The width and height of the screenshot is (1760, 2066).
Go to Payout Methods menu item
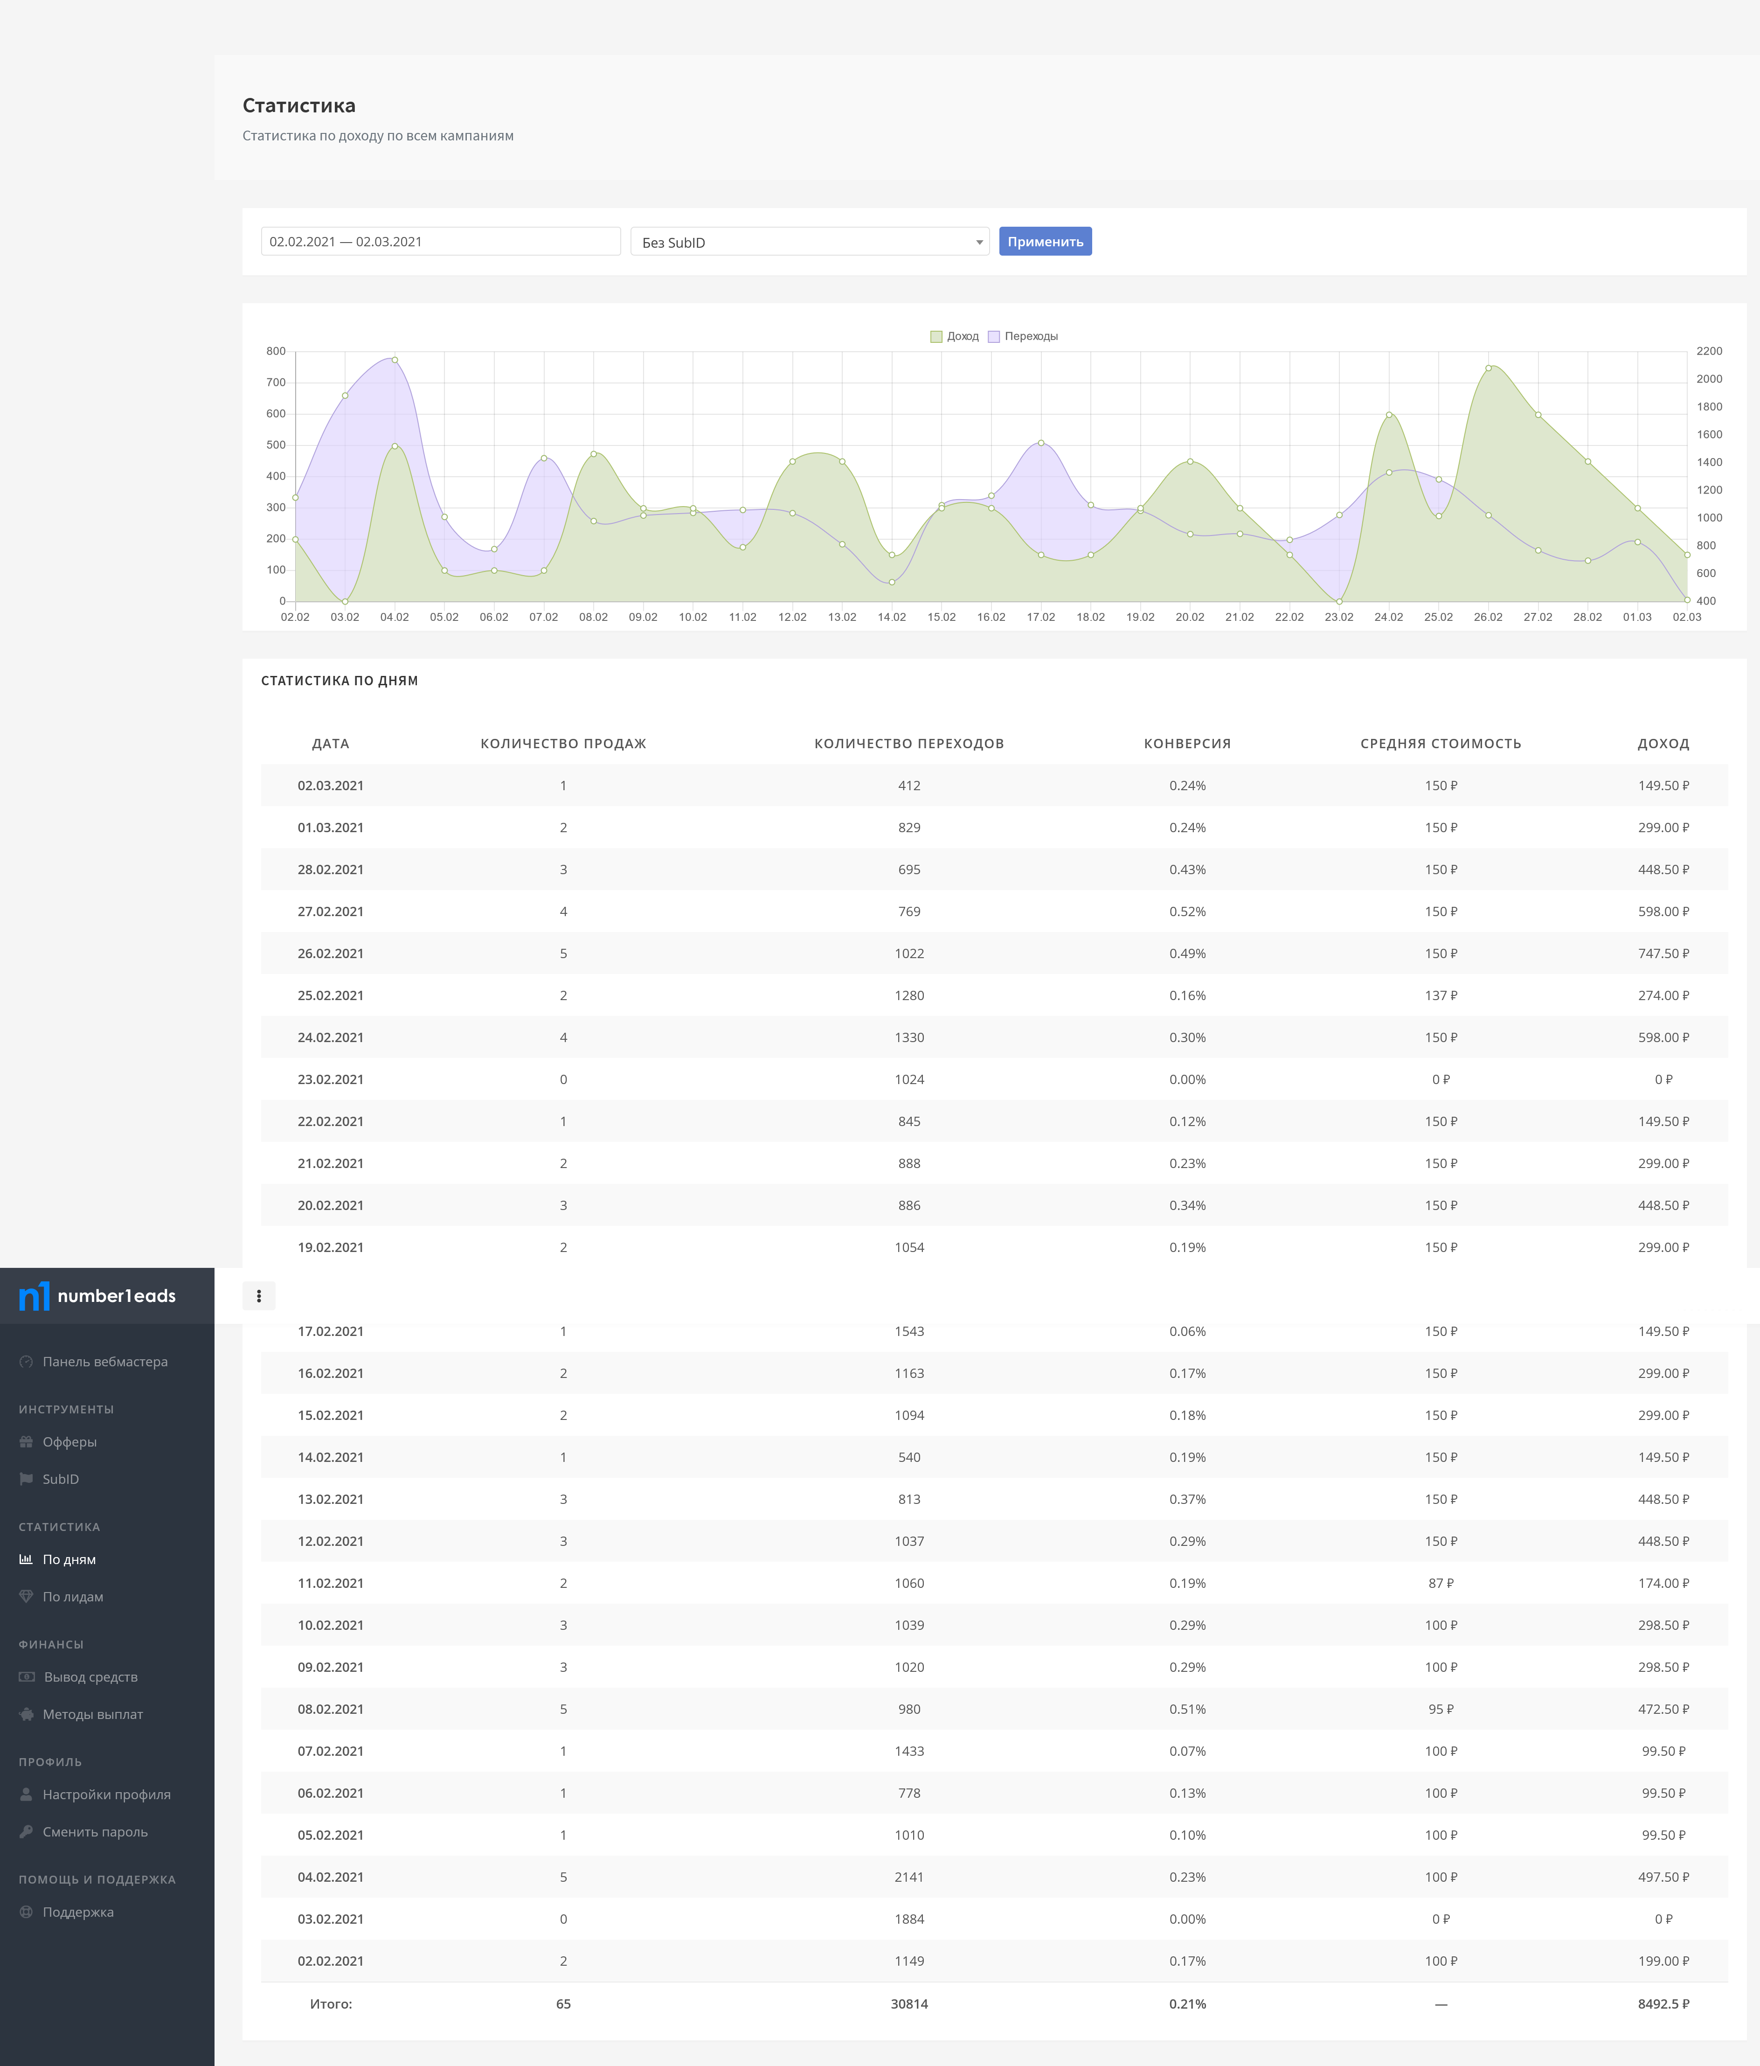pyautogui.click(x=93, y=1714)
